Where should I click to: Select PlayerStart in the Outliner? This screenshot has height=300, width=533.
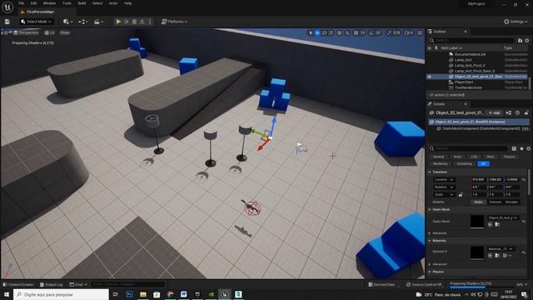click(x=464, y=82)
